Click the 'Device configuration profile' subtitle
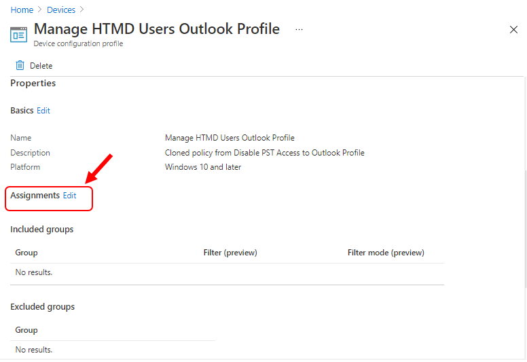Viewport: 527px width, 362px height. (78, 43)
